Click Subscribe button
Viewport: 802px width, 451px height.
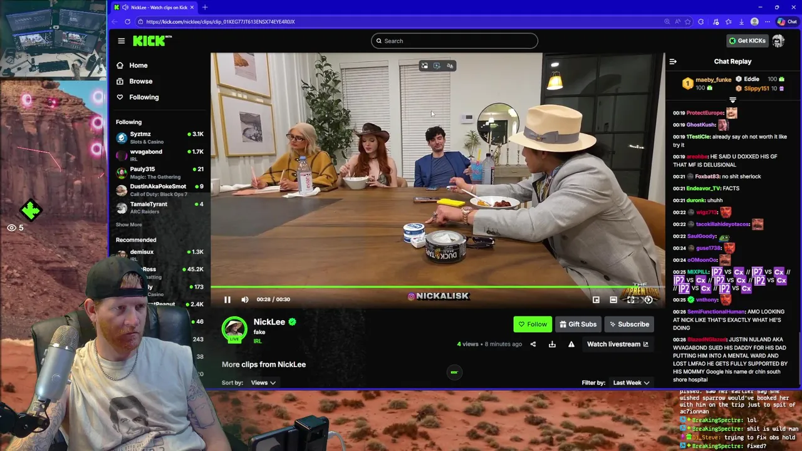(x=628, y=324)
